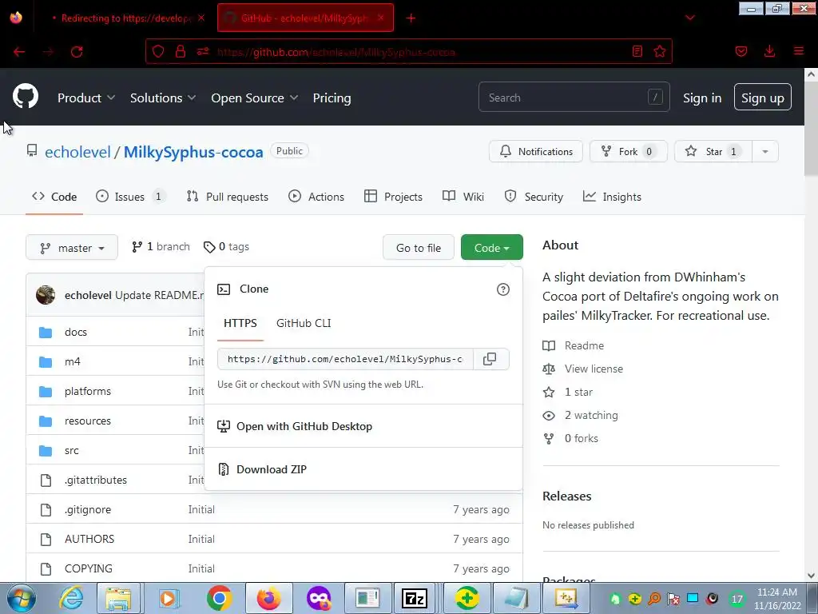Focus the GitHub search field
Screen dimensions: 818x614
pos(574,97)
